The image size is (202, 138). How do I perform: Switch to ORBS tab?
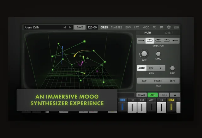[x=104, y=27]
